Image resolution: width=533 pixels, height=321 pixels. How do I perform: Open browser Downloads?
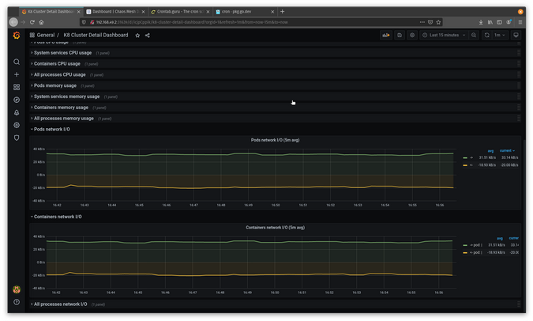click(x=481, y=22)
